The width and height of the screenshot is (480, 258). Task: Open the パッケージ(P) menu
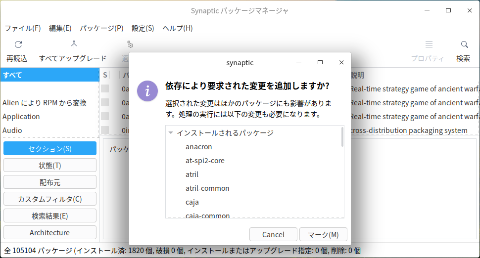101,29
